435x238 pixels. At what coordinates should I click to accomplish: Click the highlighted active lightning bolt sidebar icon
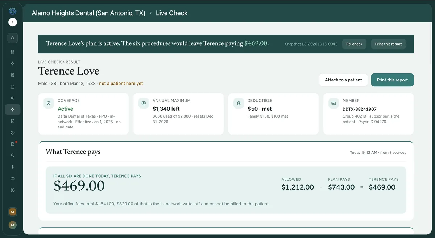pos(13,110)
